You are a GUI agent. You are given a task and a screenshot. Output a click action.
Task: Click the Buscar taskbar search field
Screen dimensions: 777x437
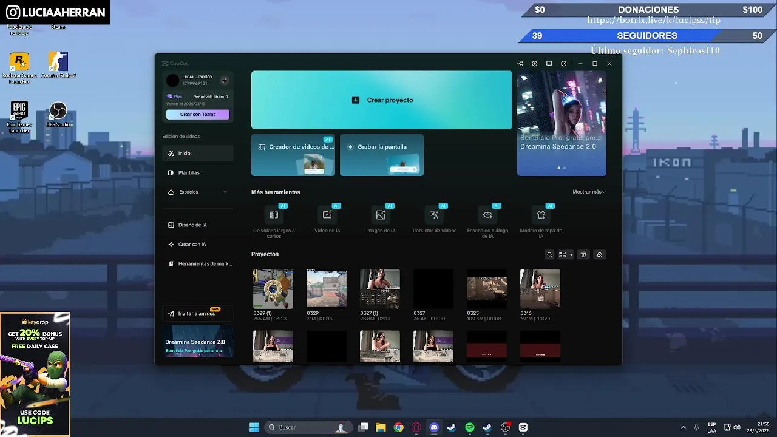pyautogui.click(x=308, y=427)
